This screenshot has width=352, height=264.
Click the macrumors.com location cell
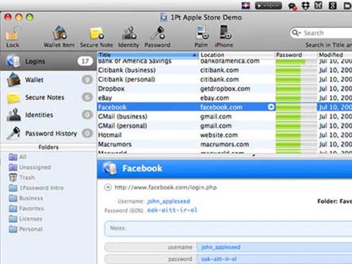(x=225, y=144)
